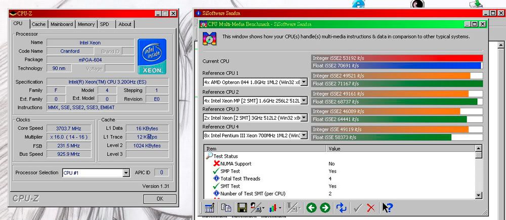The image size is (506, 220).
Task: Click the info icon beside Total Test Threads
Action: [x=217, y=179]
